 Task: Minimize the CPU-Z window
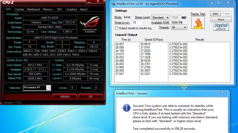[89, 2]
